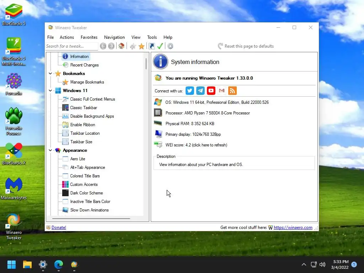Open Winaero Twitter link icon
Screen dimensions: 364x273
(x=190, y=91)
